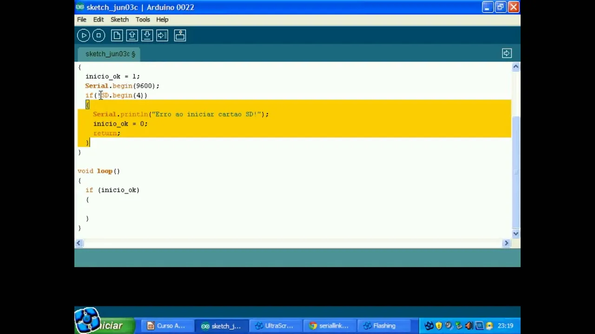Open the File menu
This screenshot has width=595, height=334.
point(81,19)
